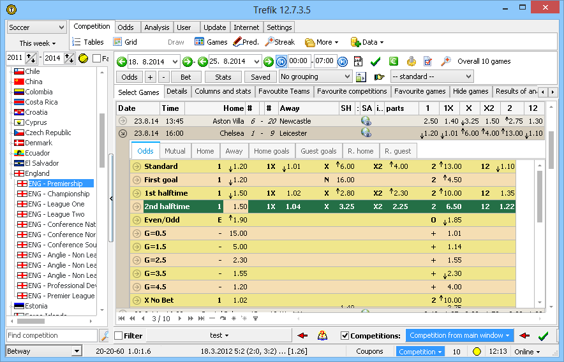Click the green checkmark icon in date toolbar

[376, 61]
